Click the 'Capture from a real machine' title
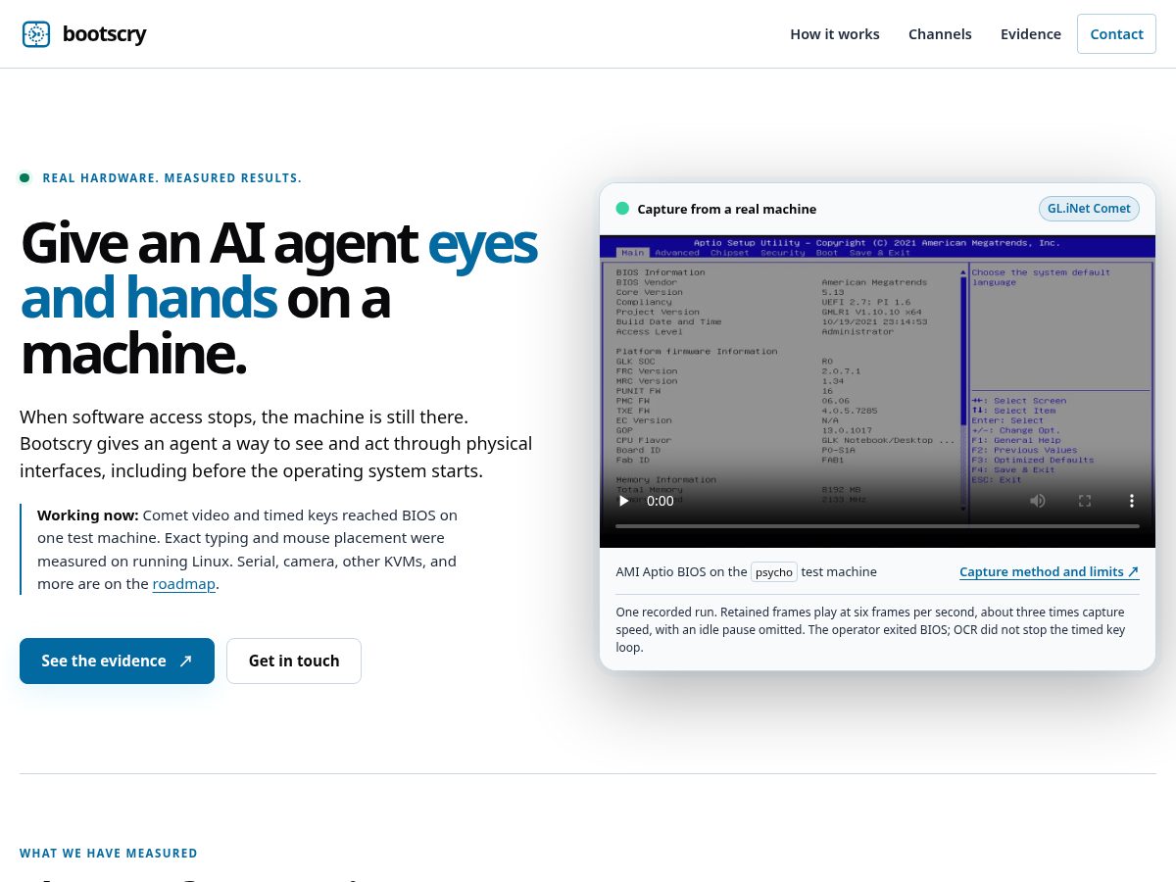 coord(726,209)
